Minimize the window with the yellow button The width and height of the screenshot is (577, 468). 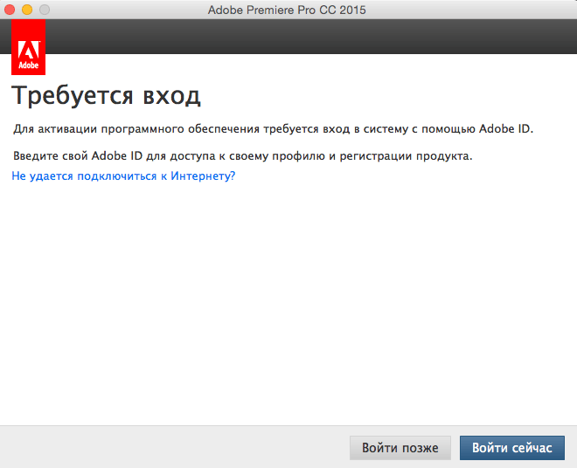click(27, 10)
